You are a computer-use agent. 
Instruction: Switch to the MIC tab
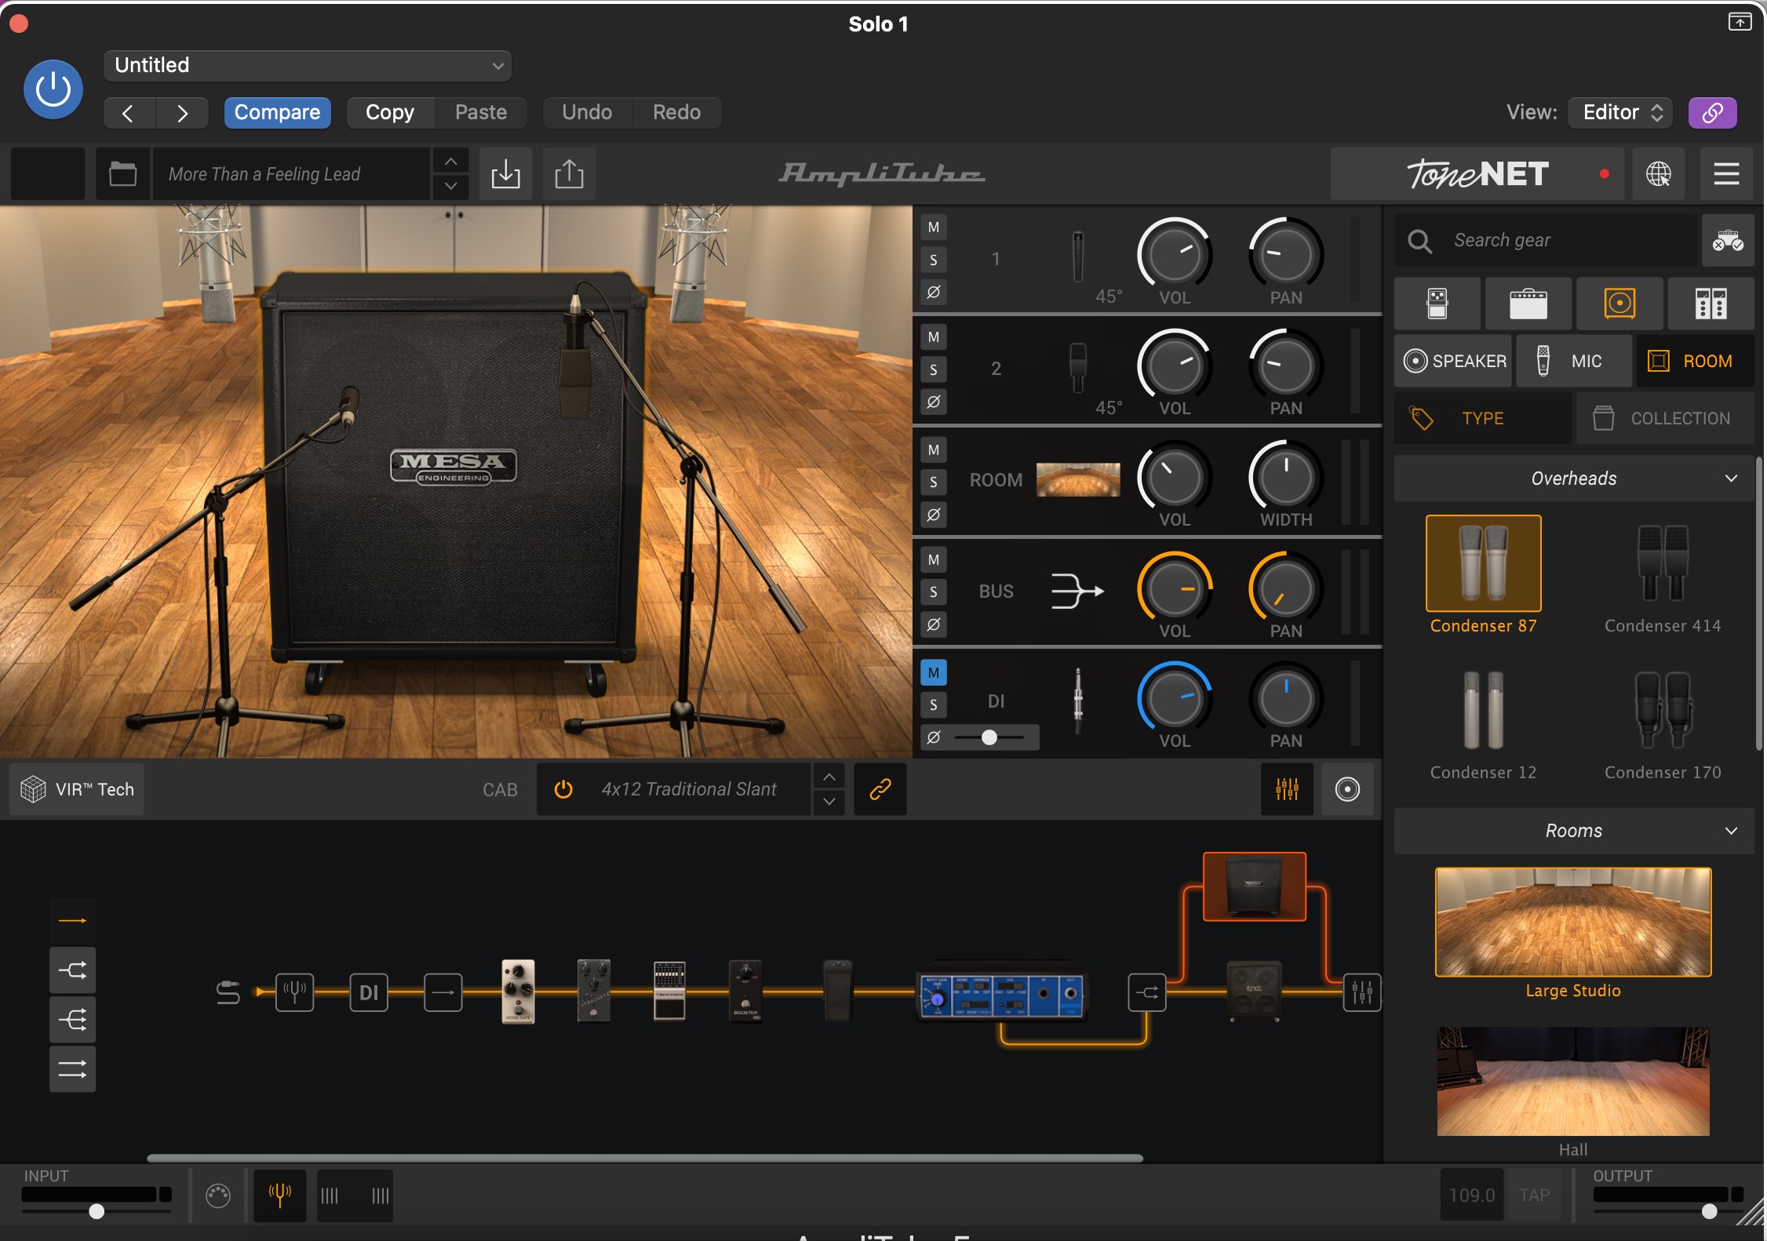pos(1573,361)
